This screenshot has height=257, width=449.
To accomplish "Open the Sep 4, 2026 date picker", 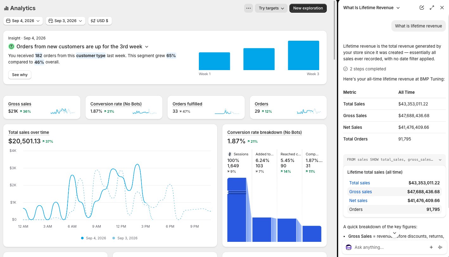I will (23, 21).
